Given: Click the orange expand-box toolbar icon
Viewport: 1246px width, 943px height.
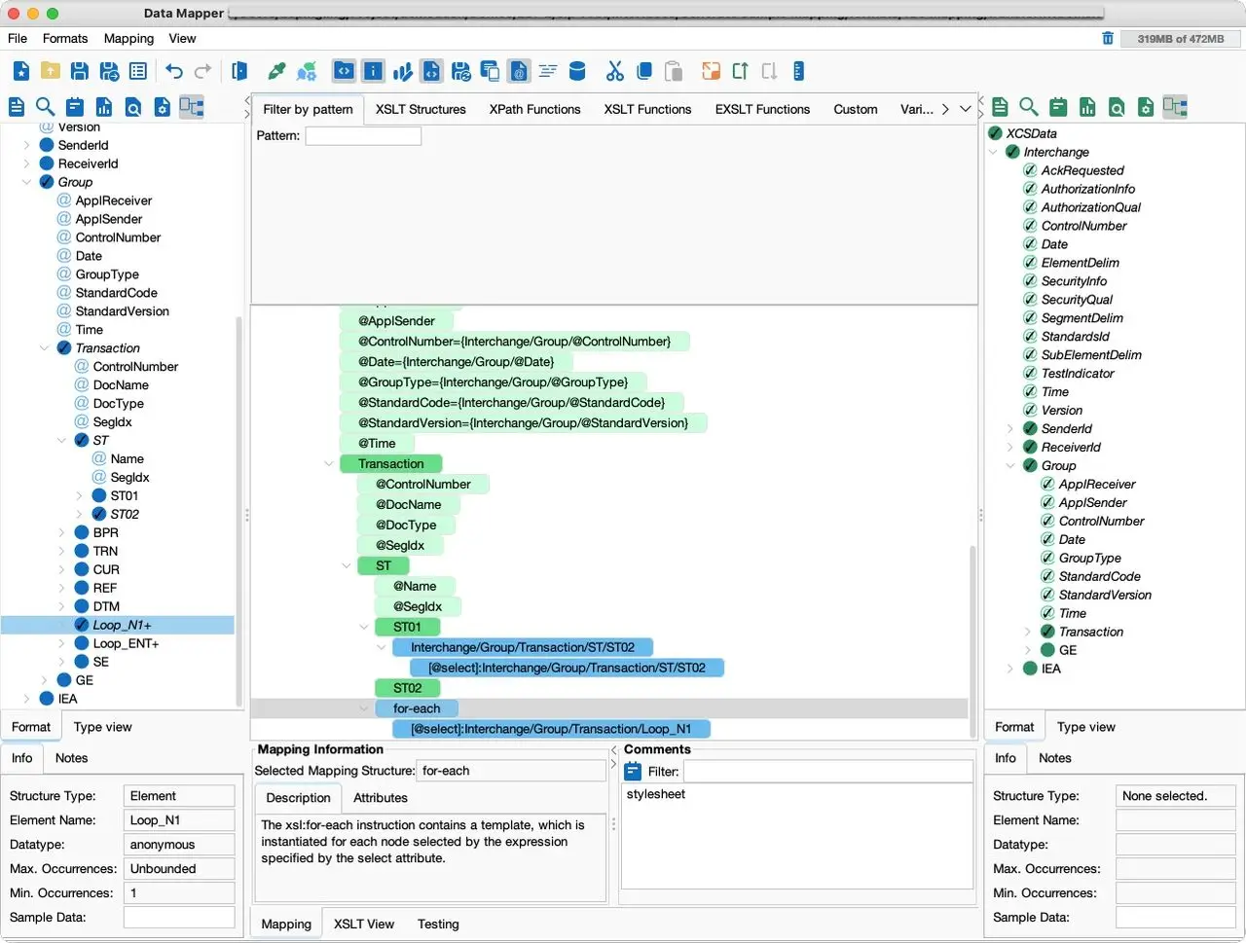Looking at the screenshot, I should 712,71.
